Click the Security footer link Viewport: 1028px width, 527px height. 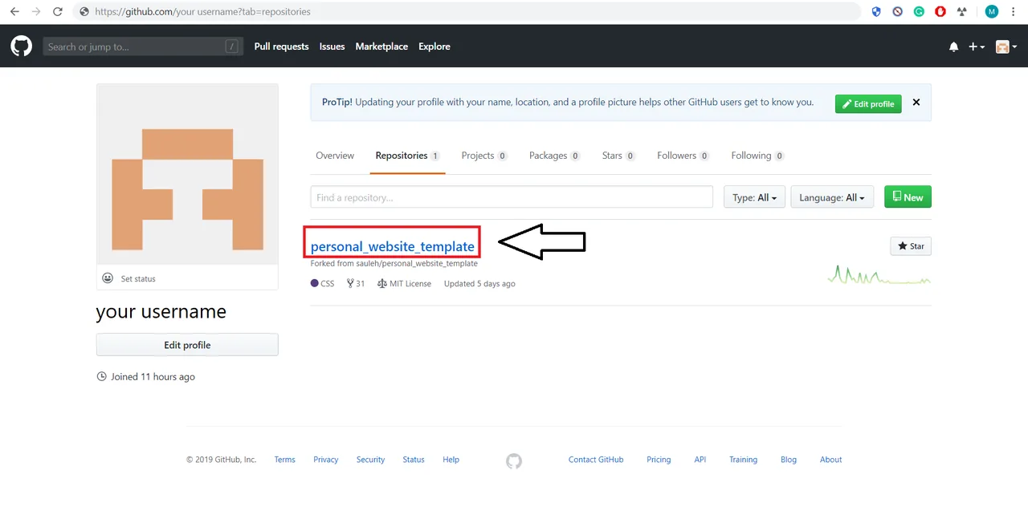click(370, 460)
